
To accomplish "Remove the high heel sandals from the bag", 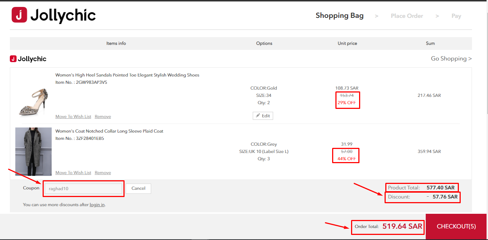I will pyautogui.click(x=103, y=117).
